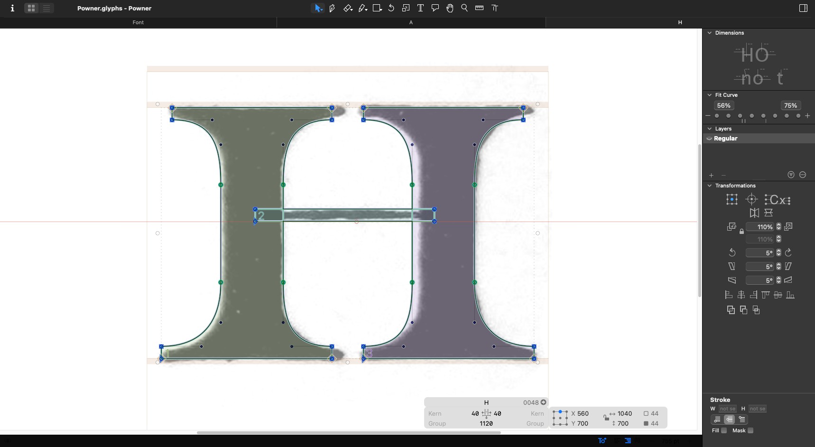
Task: Add a new layer with plus button
Action: click(x=711, y=175)
